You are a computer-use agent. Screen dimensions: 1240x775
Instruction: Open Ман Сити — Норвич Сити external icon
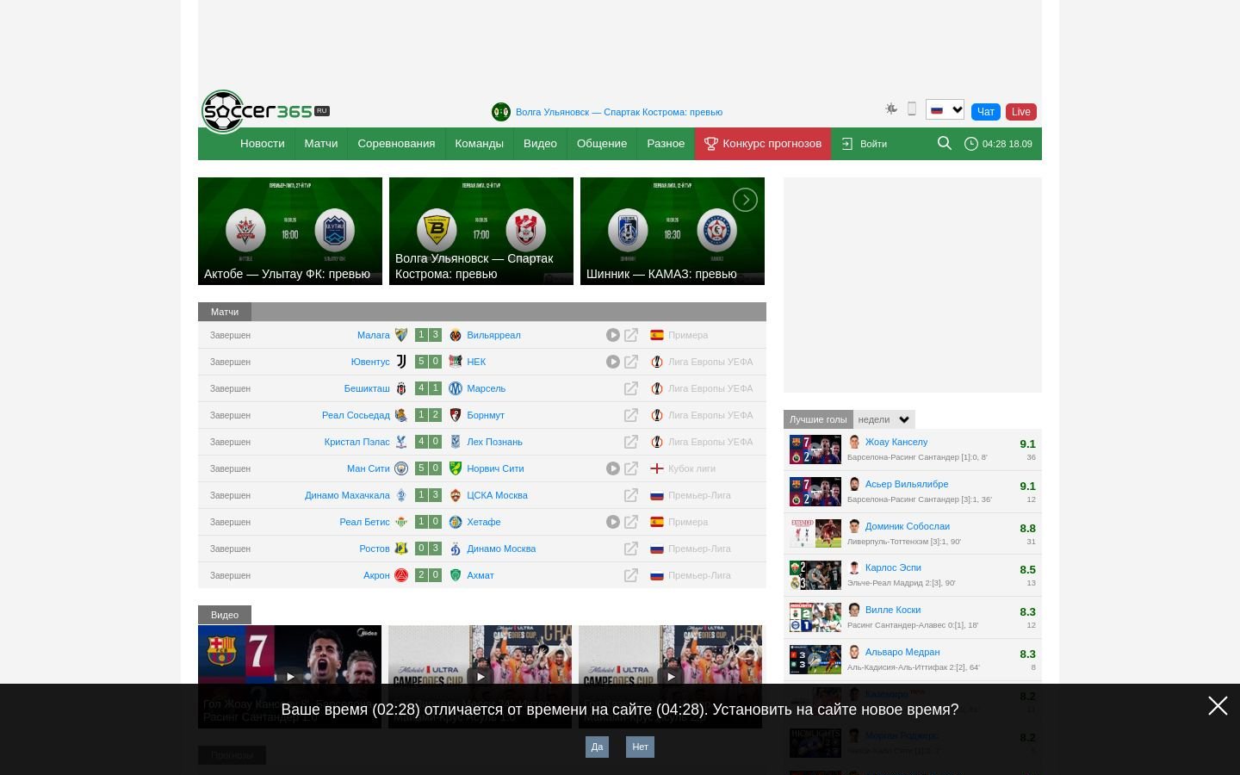coord(631,468)
